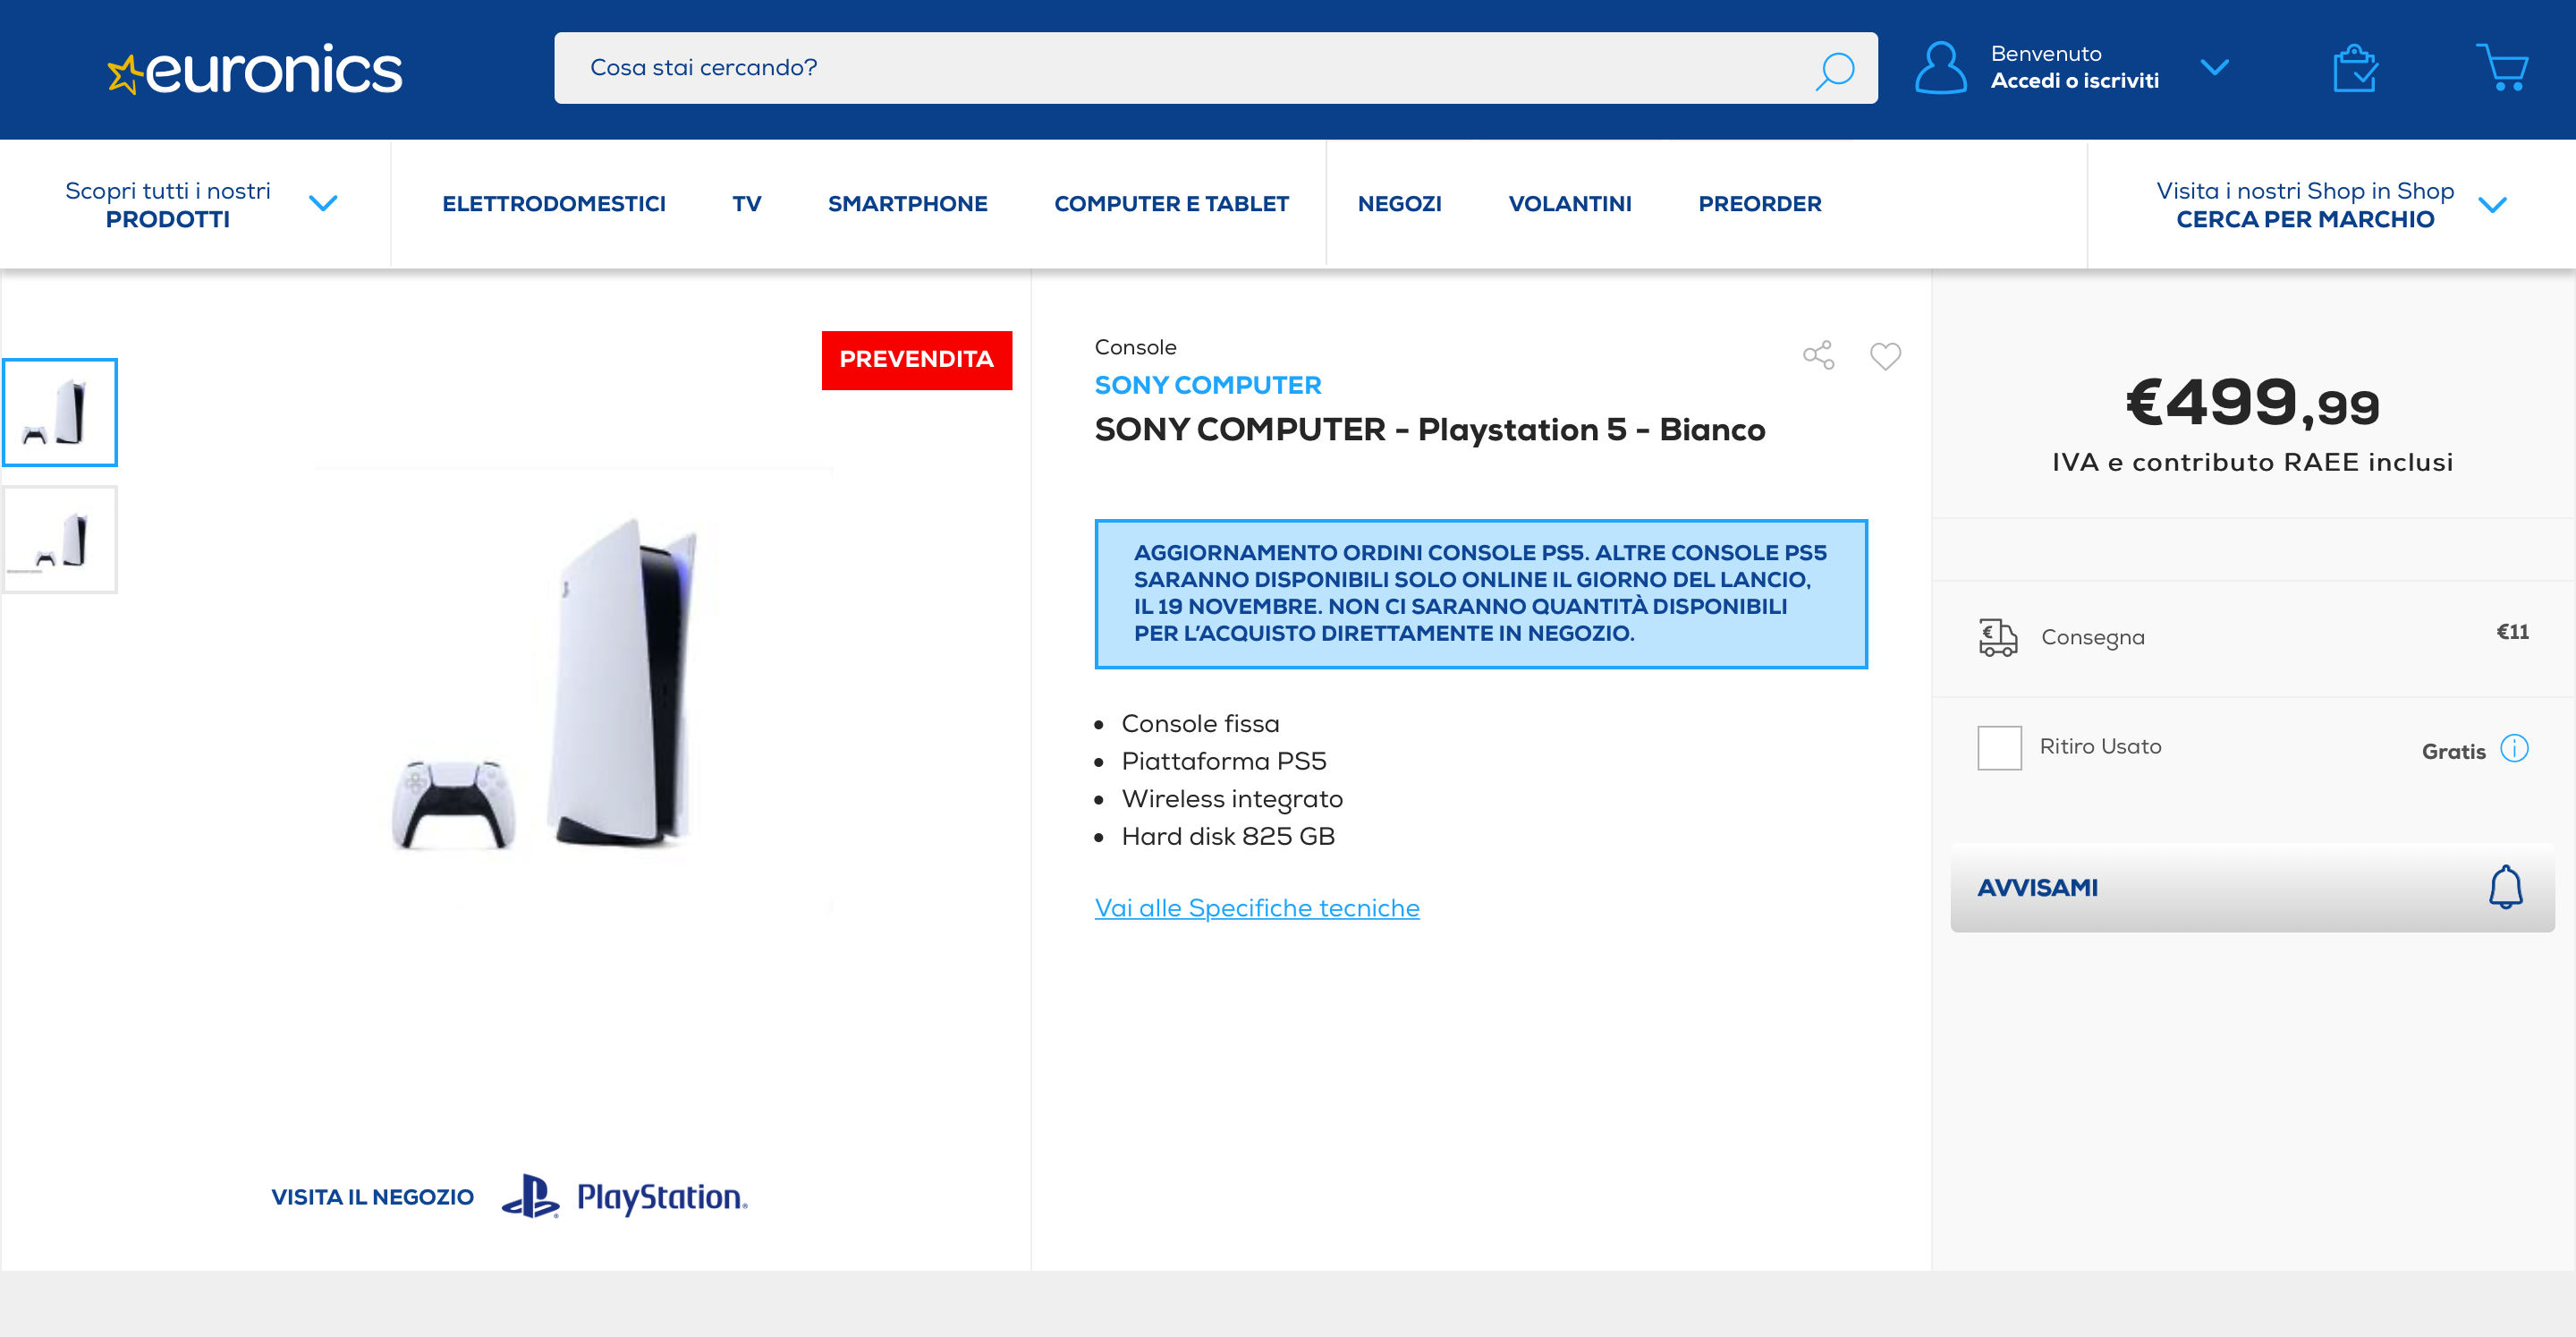The width and height of the screenshot is (2576, 1337).
Task: Click the Hard disk 825 GB bullet
Action: pyautogui.click(x=1227, y=837)
